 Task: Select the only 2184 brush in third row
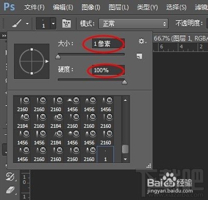56,138
